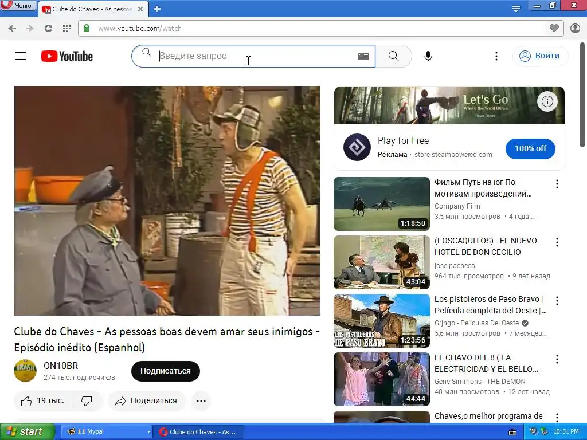
Task: Open Company Film channel name
Action: [457, 206]
